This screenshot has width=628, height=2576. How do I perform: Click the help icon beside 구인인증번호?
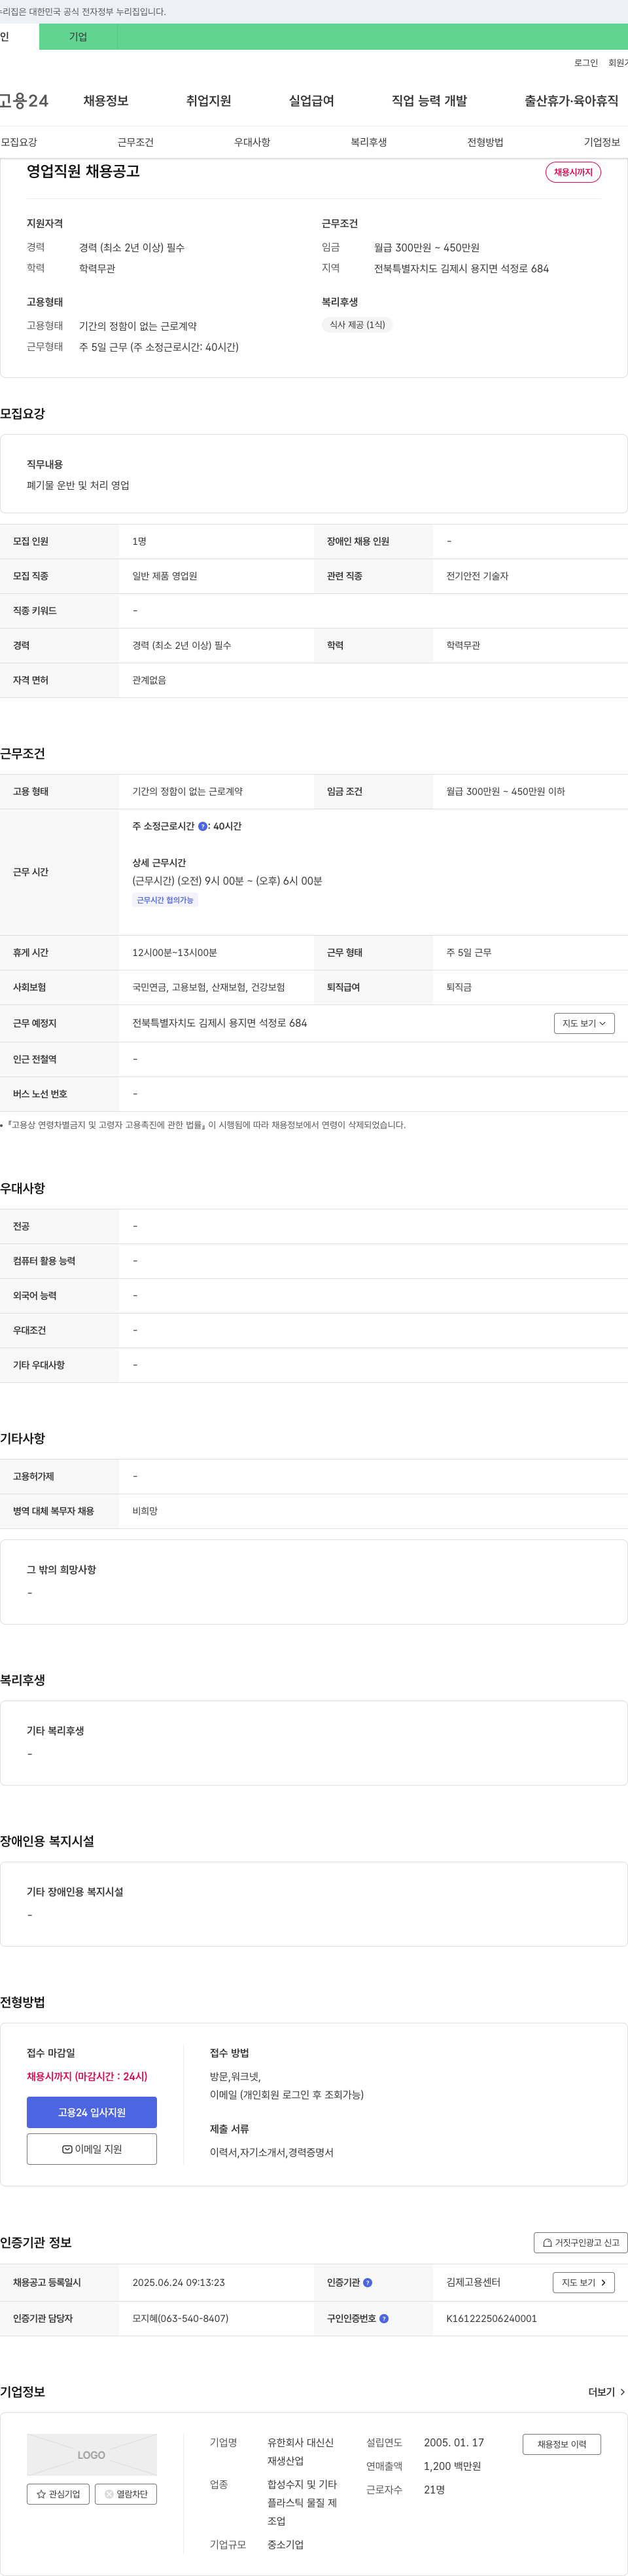tap(385, 2318)
